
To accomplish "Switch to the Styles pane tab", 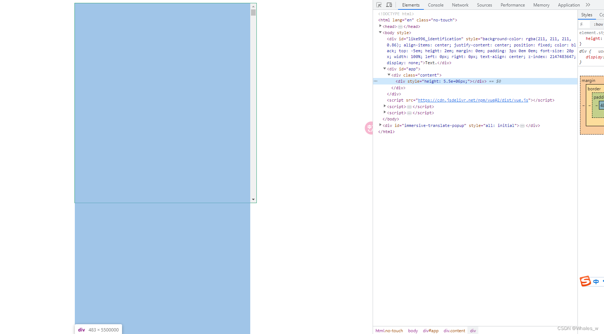I will pyautogui.click(x=587, y=15).
